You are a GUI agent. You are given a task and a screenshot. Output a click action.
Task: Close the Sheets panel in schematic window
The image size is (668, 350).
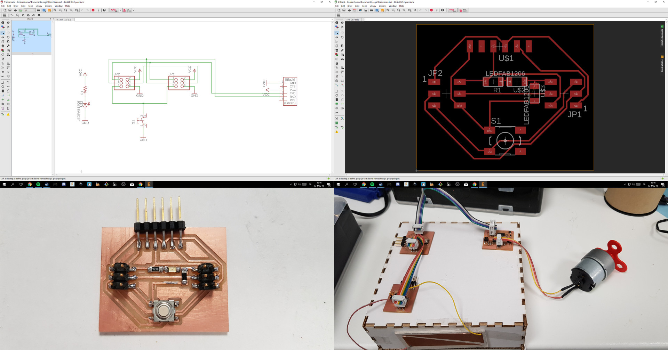(53, 19)
